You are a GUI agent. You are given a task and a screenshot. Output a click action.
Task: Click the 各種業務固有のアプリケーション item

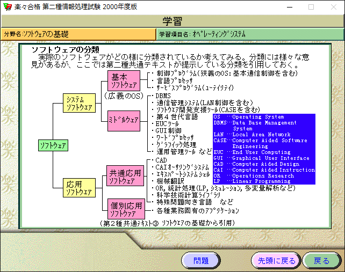(x=198, y=211)
